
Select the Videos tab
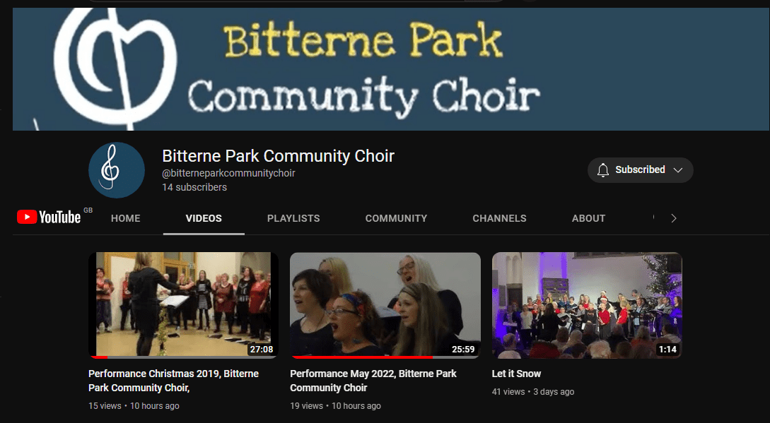(204, 218)
